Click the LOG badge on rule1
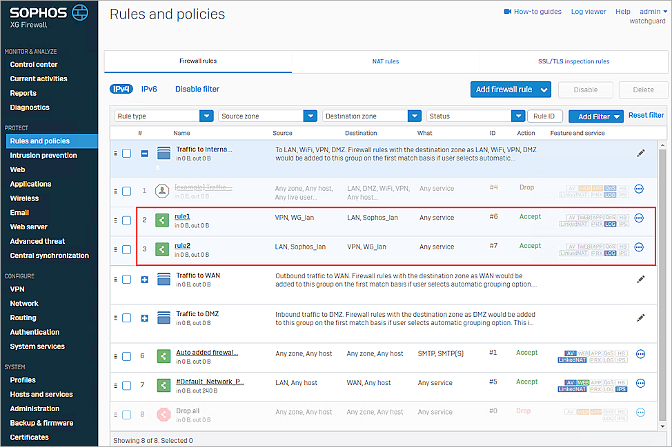This screenshot has height=447, width=672. 610,224
